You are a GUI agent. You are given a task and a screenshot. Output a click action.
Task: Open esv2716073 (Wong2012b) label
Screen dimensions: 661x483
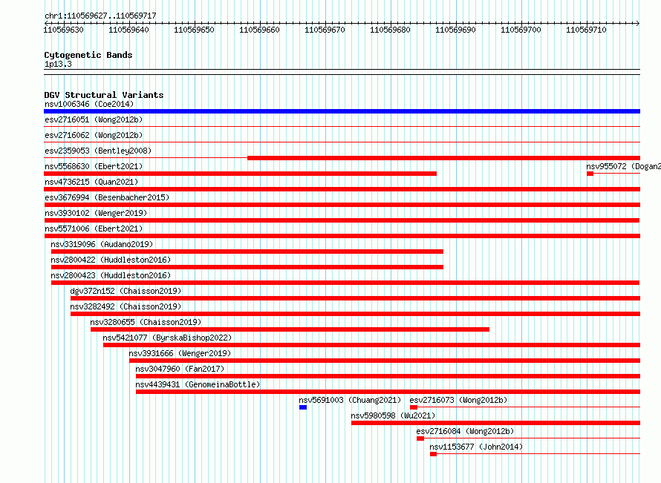pos(459,400)
